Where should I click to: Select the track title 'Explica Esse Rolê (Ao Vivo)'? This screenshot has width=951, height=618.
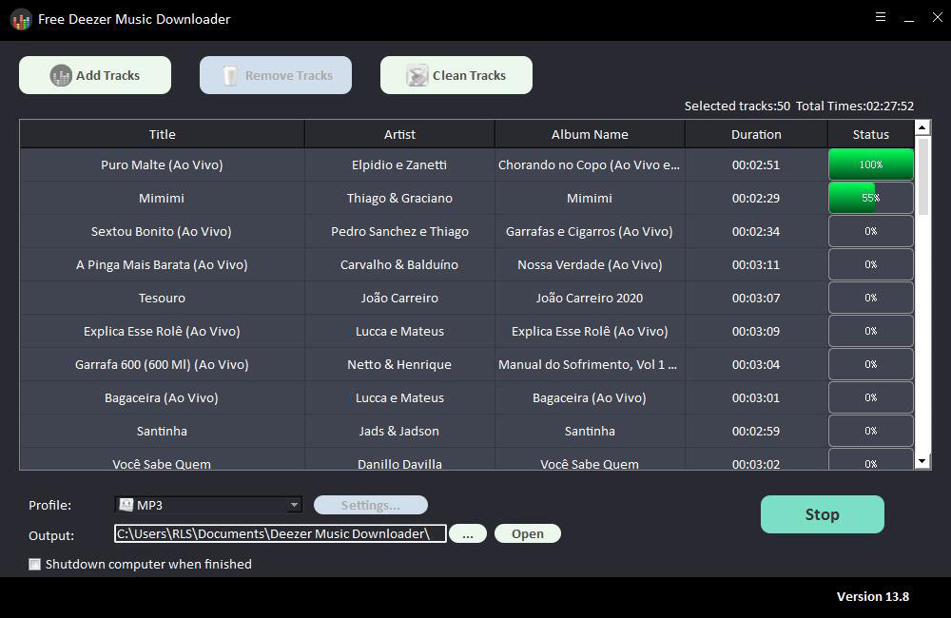click(162, 331)
